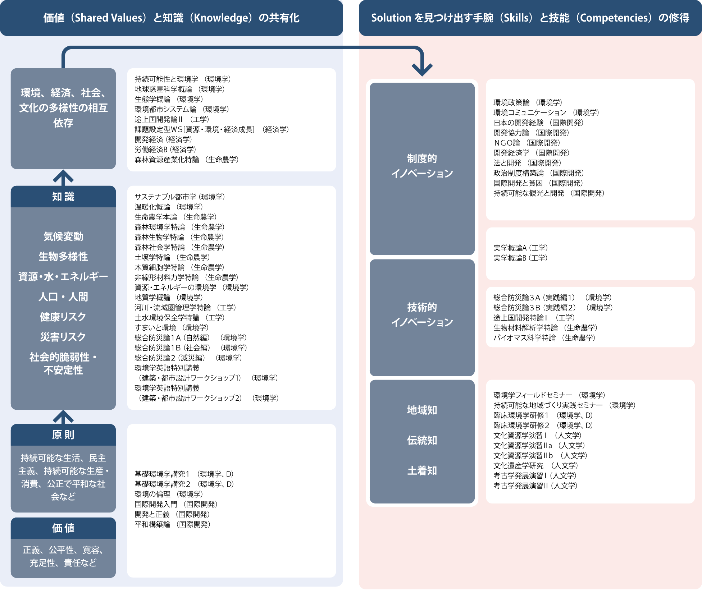Click course 基礎環境学講究2（環境学、D）

pos(184,484)
